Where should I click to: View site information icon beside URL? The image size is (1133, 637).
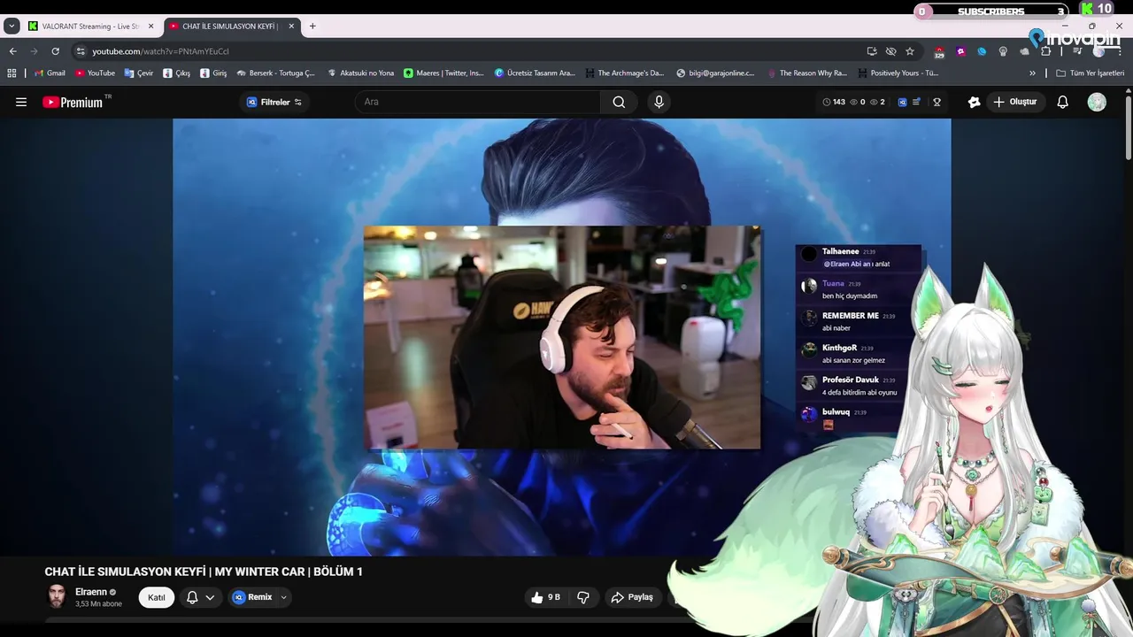pos(81,51)
